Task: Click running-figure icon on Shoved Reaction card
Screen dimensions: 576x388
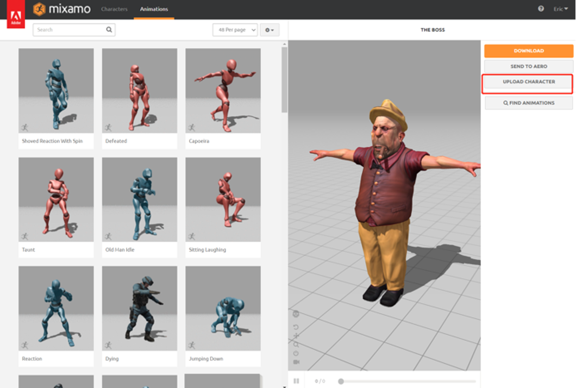Action: (x=24, y=128)
